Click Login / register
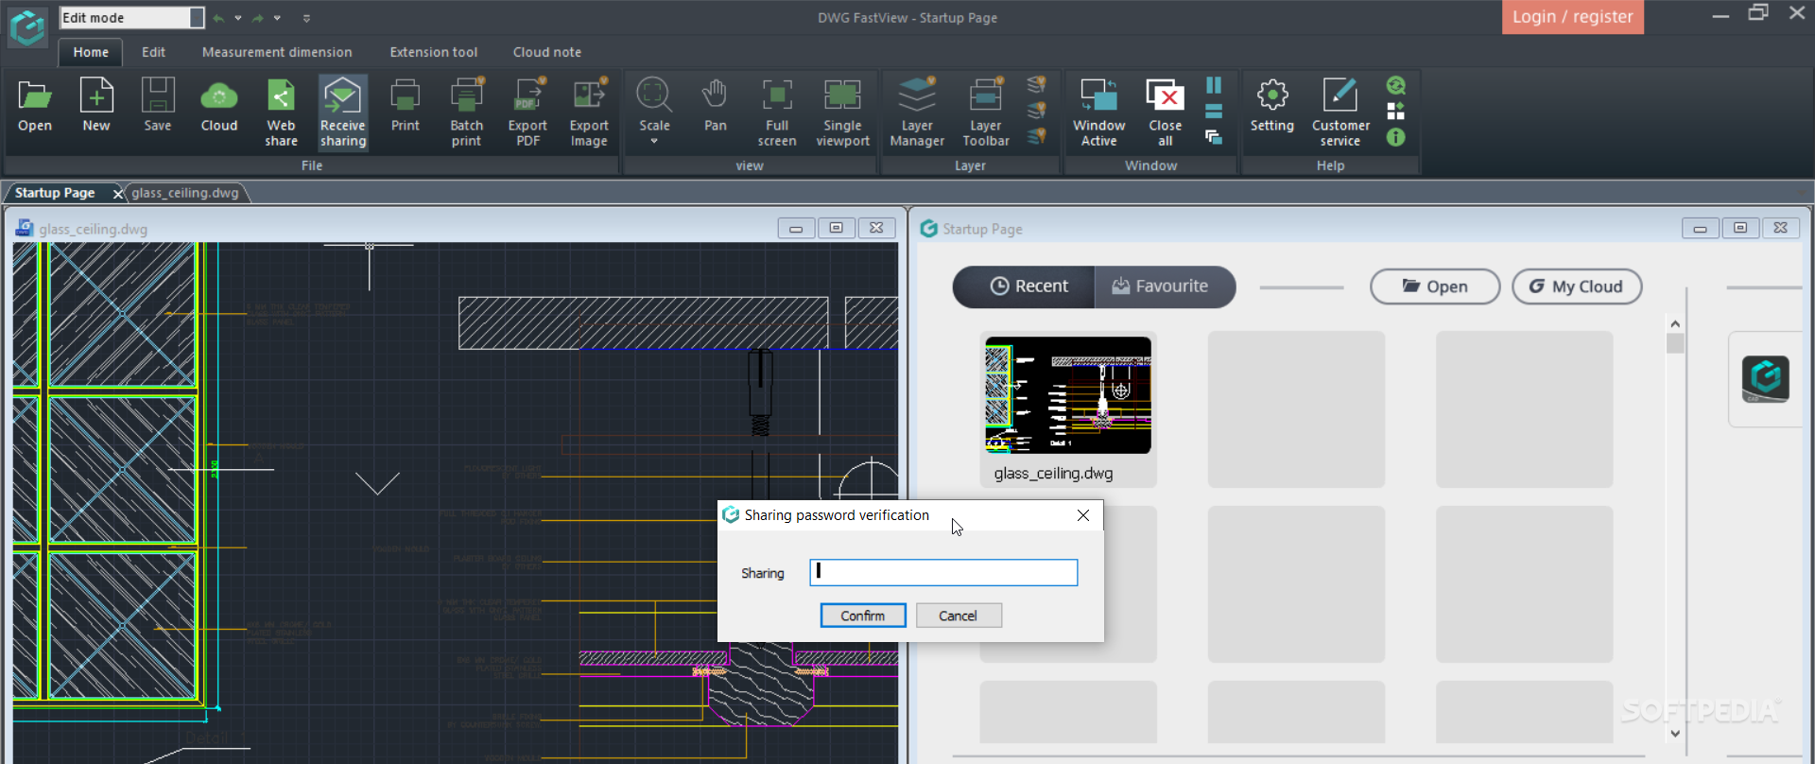 pos(1573,17)
